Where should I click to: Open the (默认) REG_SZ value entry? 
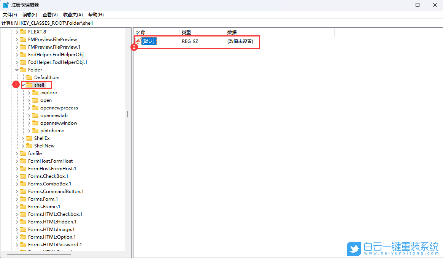click(x=149, y=41)
